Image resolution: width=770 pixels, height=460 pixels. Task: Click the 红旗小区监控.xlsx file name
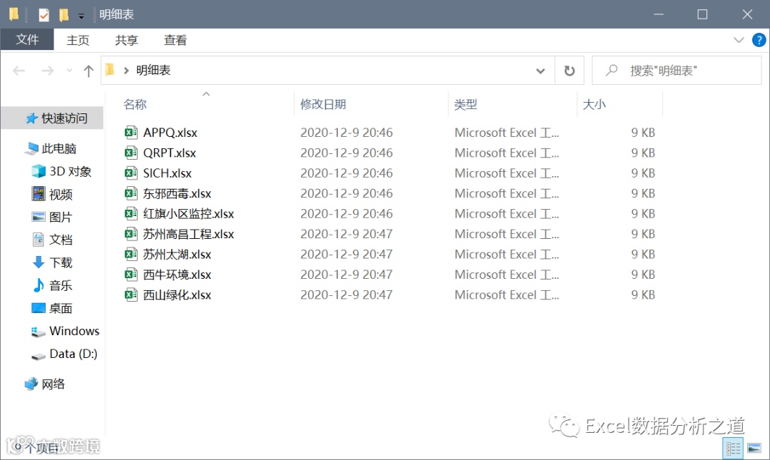188,214
